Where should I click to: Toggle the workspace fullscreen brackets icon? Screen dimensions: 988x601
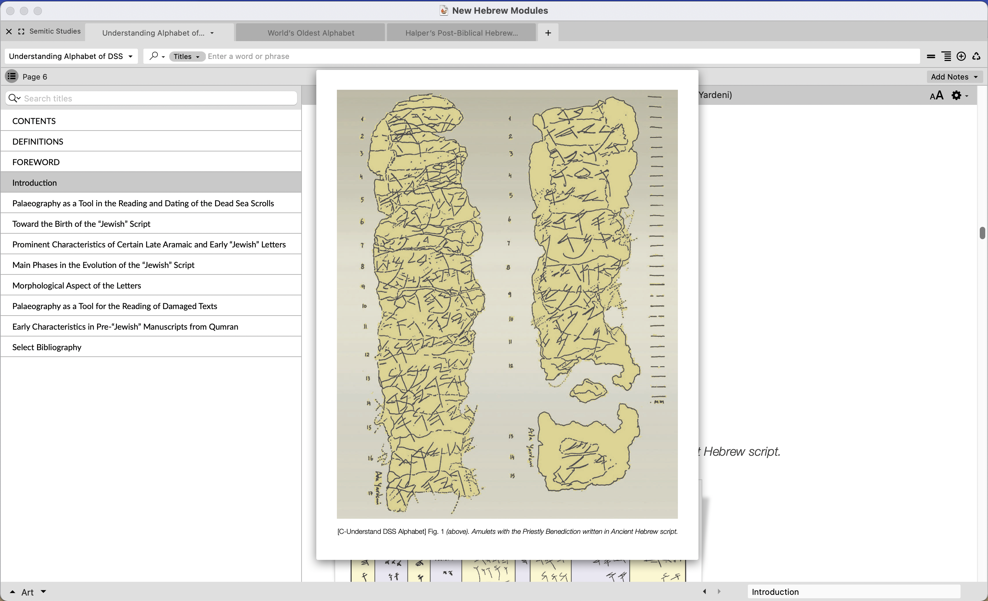(21, 31)
